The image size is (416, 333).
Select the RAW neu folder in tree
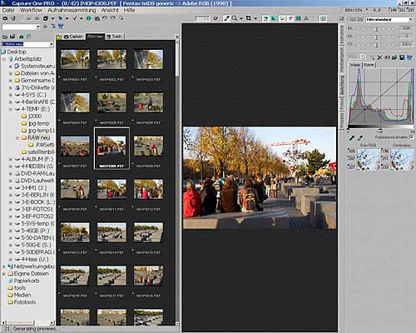[38, 137]
